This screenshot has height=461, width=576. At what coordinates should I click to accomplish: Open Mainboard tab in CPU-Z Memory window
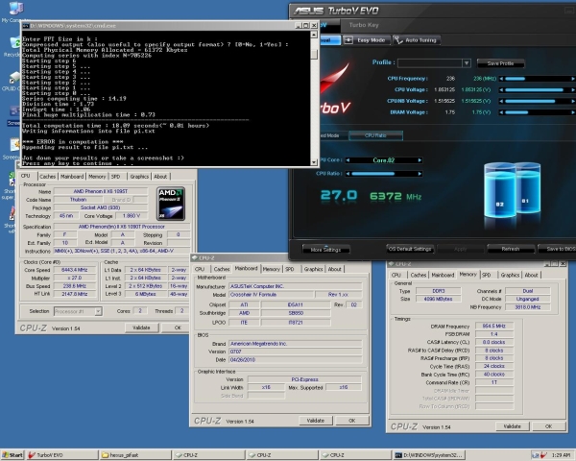point(443,275)
